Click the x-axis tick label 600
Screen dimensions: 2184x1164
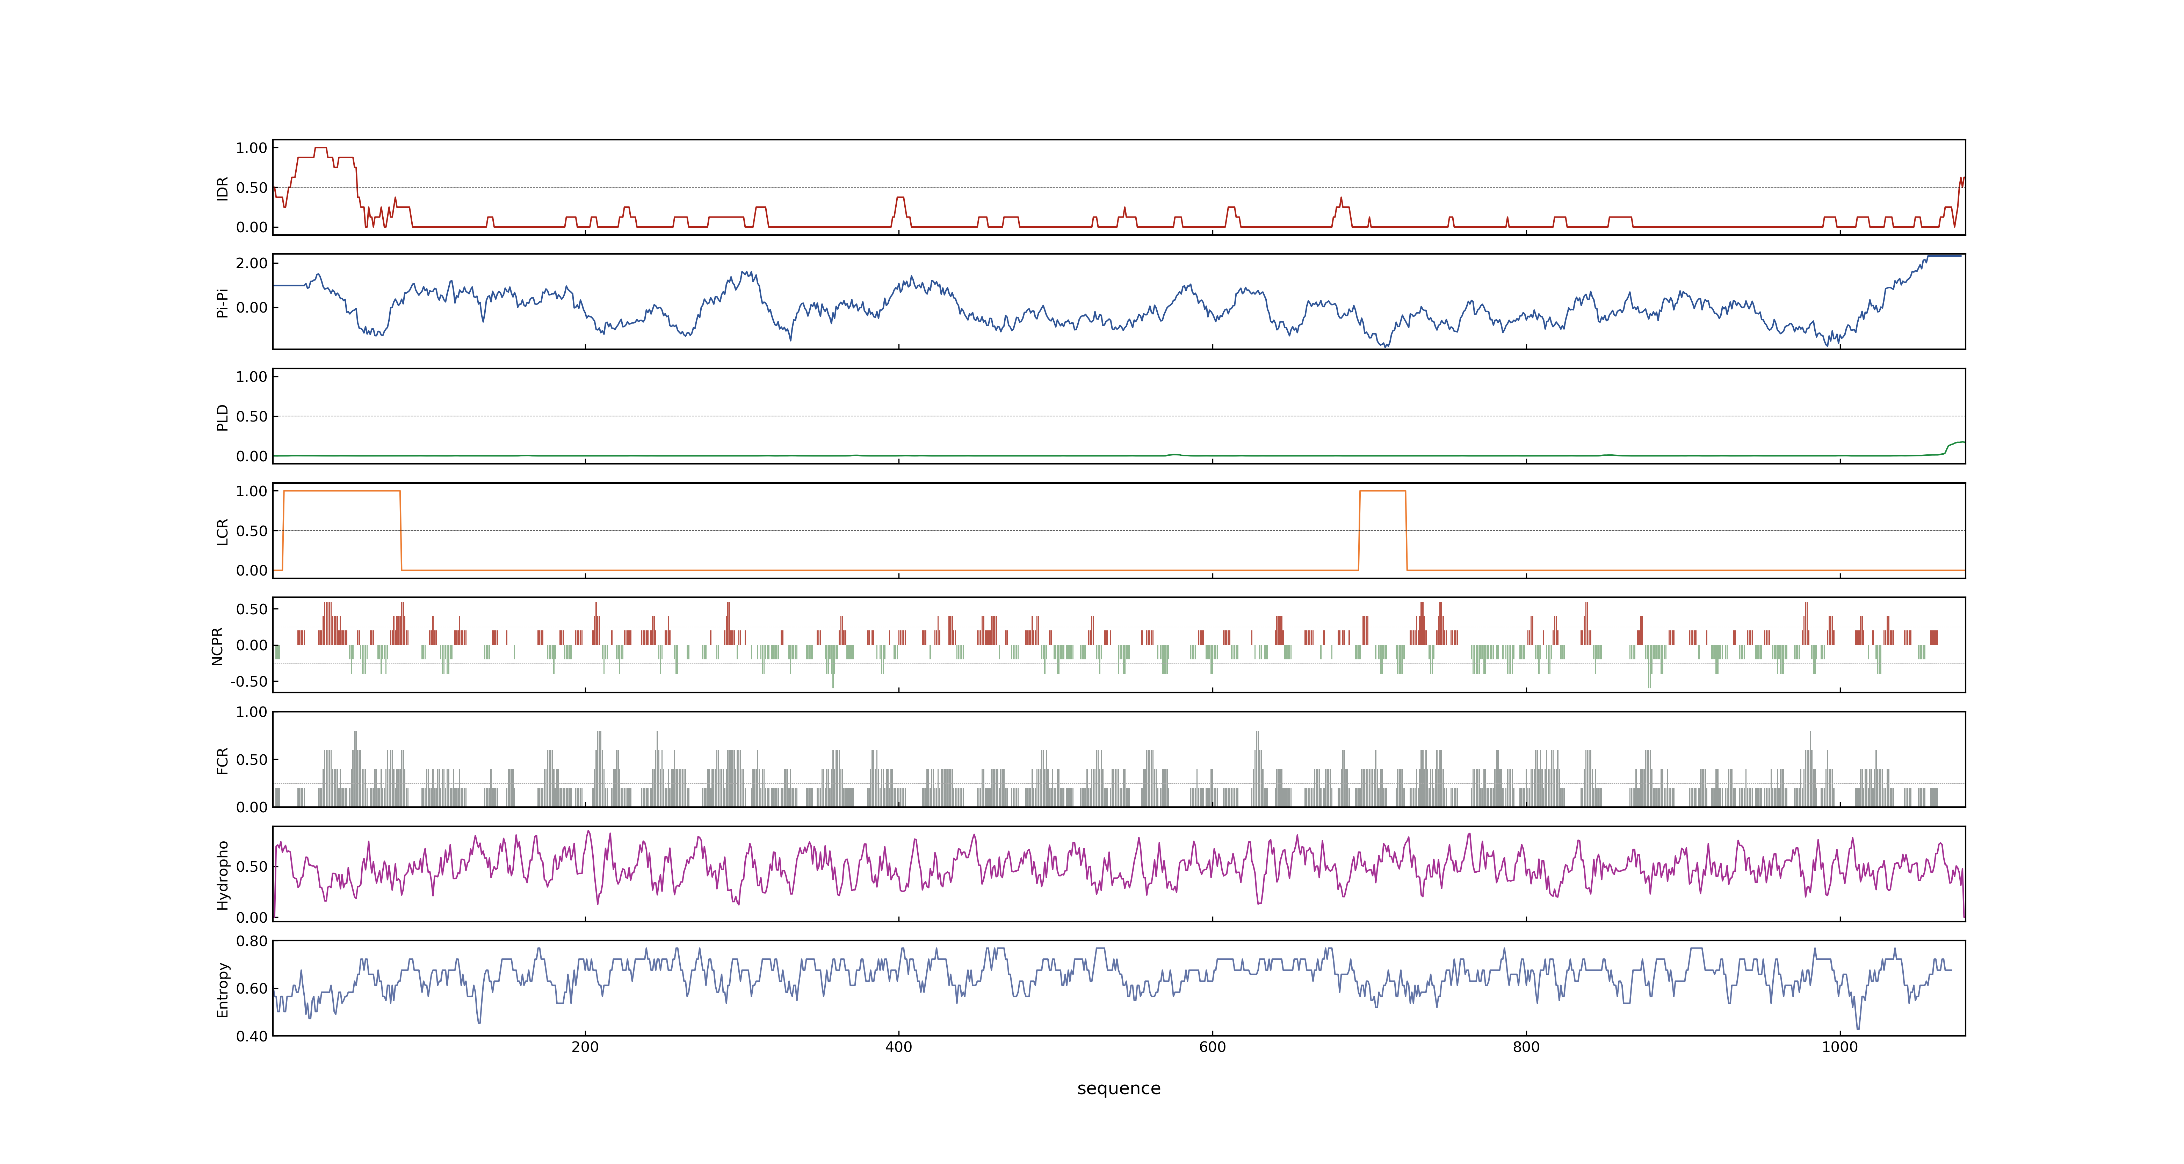1213,1046
